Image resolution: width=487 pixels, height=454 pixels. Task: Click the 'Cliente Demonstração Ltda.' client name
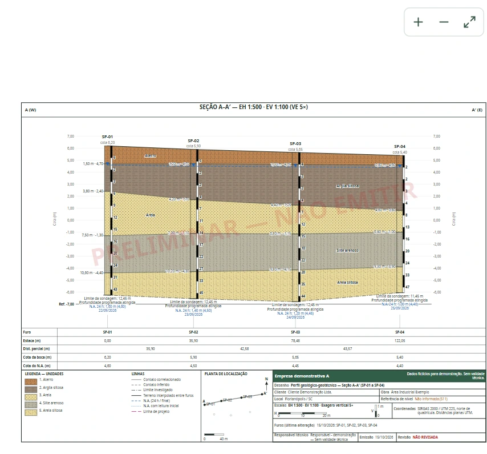(310, 392)
